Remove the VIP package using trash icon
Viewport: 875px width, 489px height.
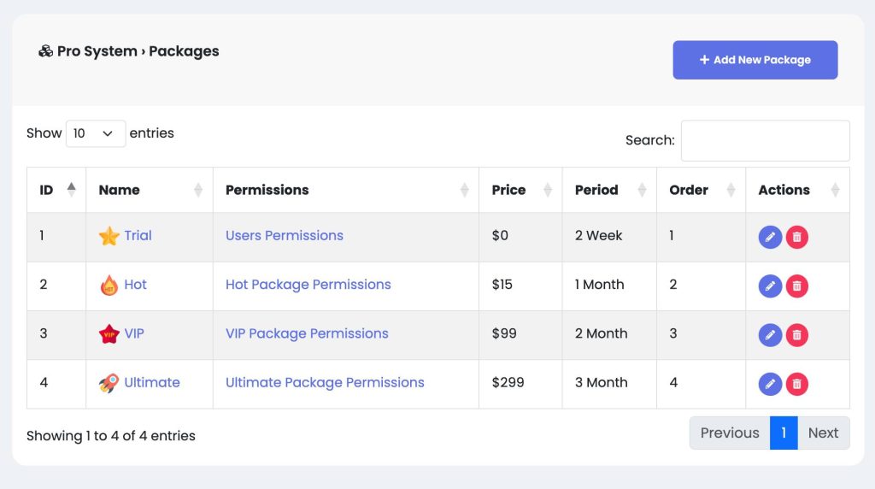tap(797, 335)
